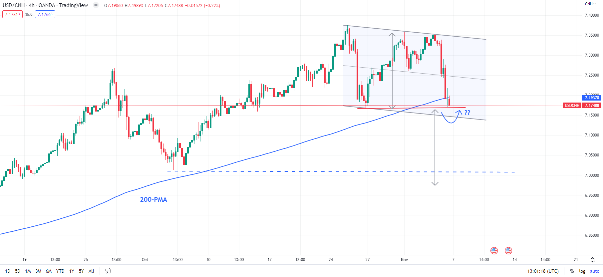Image resolution: width=603 pixels, height=277 pixels.
Task: Select the 1D time range
Action: [x=8, y=271]
